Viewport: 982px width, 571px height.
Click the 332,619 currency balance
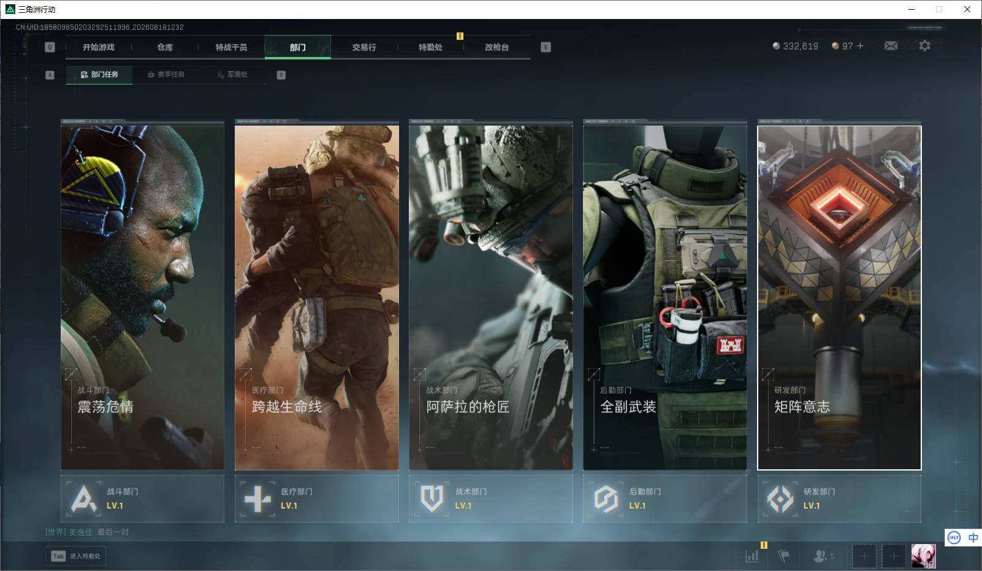801,46
